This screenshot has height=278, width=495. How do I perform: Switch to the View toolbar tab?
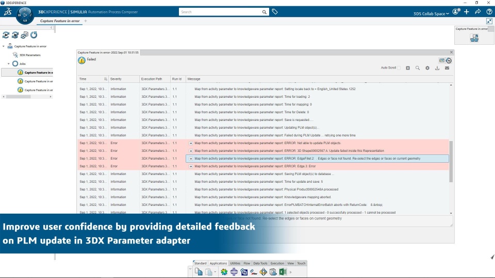coord(291,263)
